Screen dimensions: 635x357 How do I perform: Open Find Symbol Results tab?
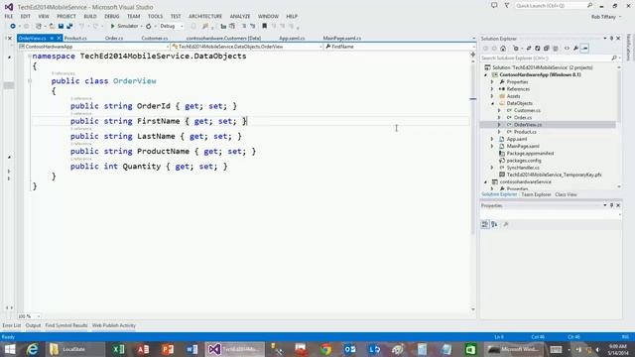pyautogui.click(x=66, y=325)
